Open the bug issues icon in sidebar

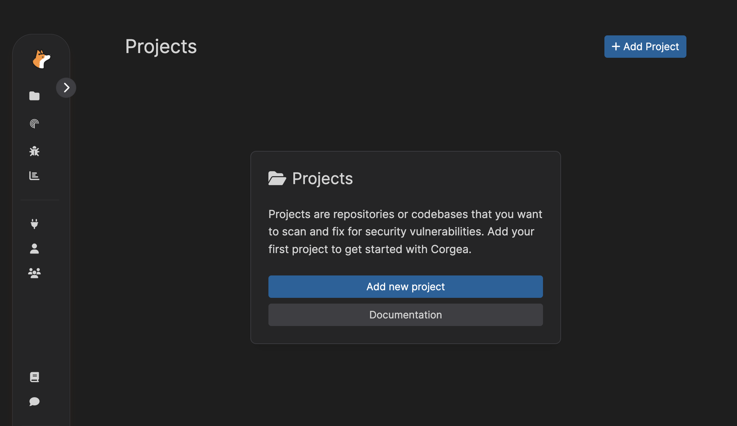coord(34,151)
